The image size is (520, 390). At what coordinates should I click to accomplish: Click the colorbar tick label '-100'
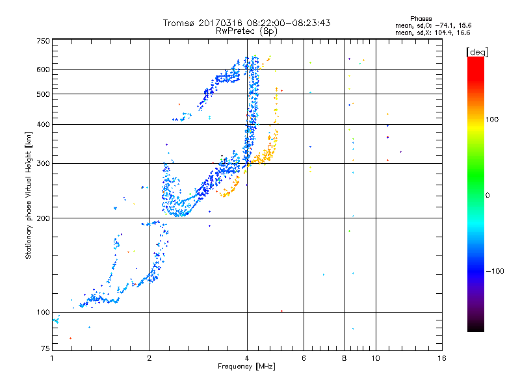click(x=495, y=271)
